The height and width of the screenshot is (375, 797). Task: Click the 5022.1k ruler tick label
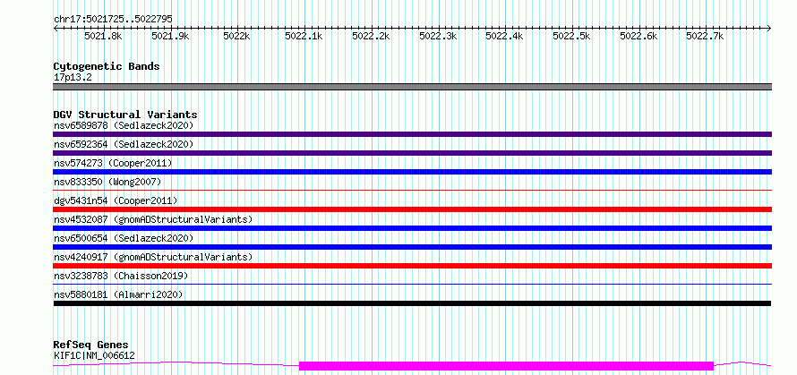point(304,36)
